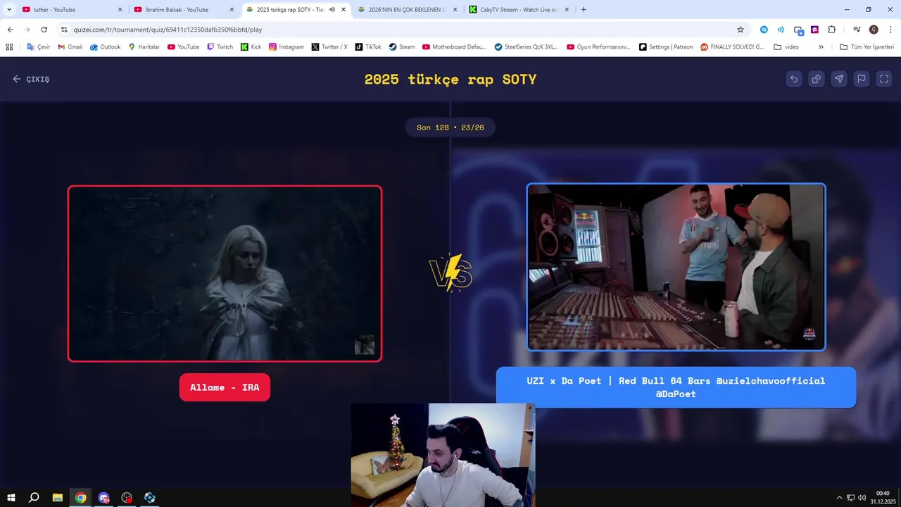Click the blue sound-waves extension icon
The image size is (901, 507).
tap(781, 30)
